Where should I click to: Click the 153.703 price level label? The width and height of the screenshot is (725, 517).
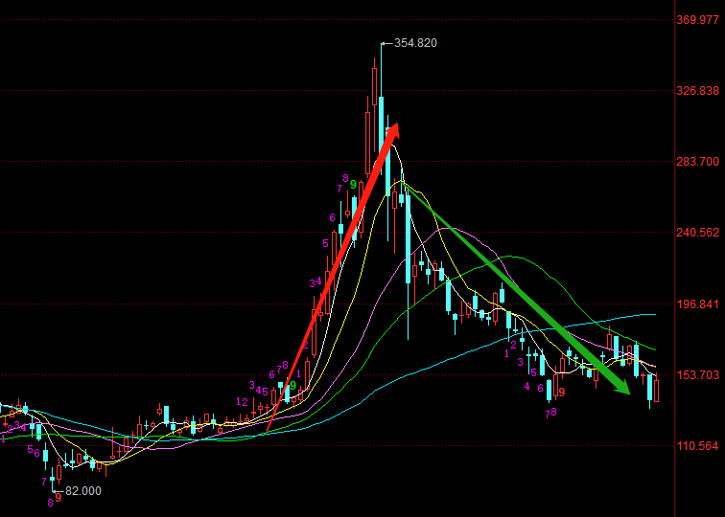point(698,375)
